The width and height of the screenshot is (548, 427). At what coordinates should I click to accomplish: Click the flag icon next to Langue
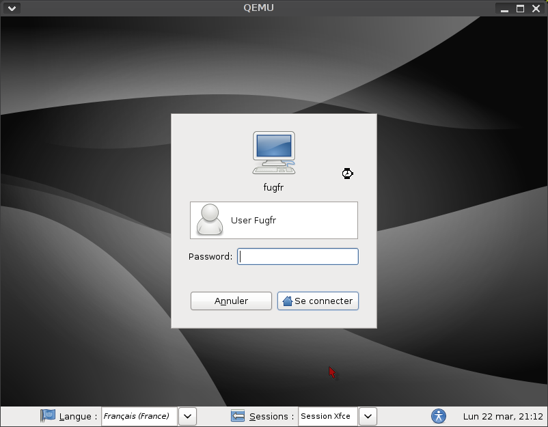coord(48,415)
